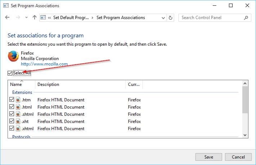Click the scrollbar down arrow in list
The image size is (256, 165).
245,135
